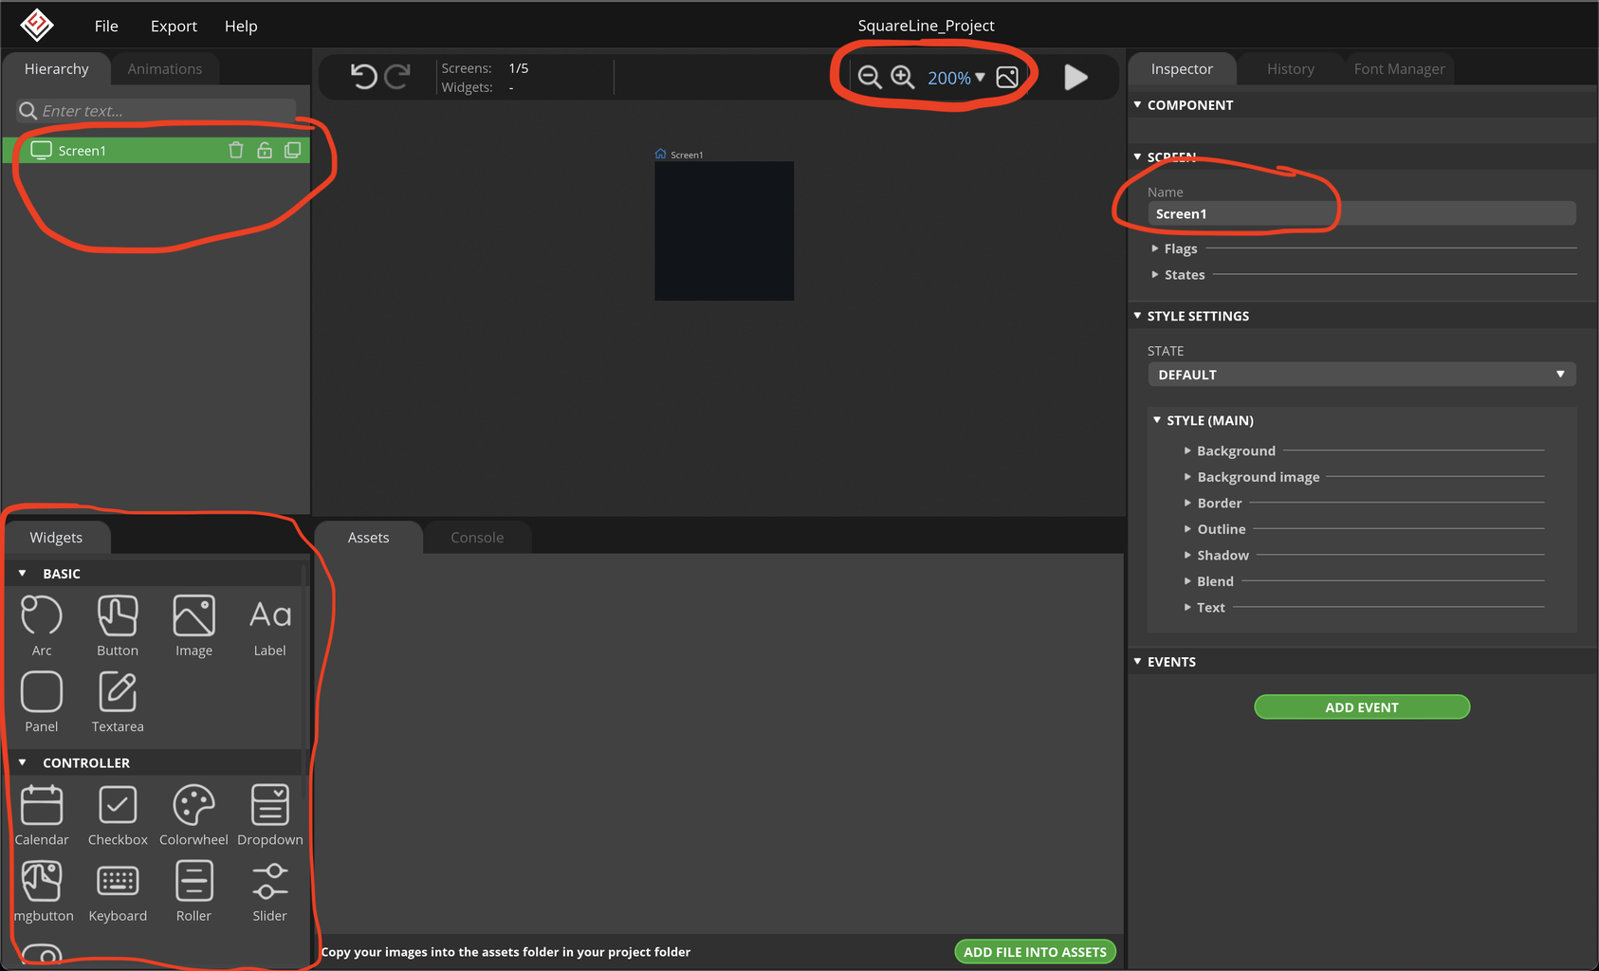The image size is (1599, 971).
Task: Collapse the STYLE SETTINGS section
Action: click(1137, 316)
